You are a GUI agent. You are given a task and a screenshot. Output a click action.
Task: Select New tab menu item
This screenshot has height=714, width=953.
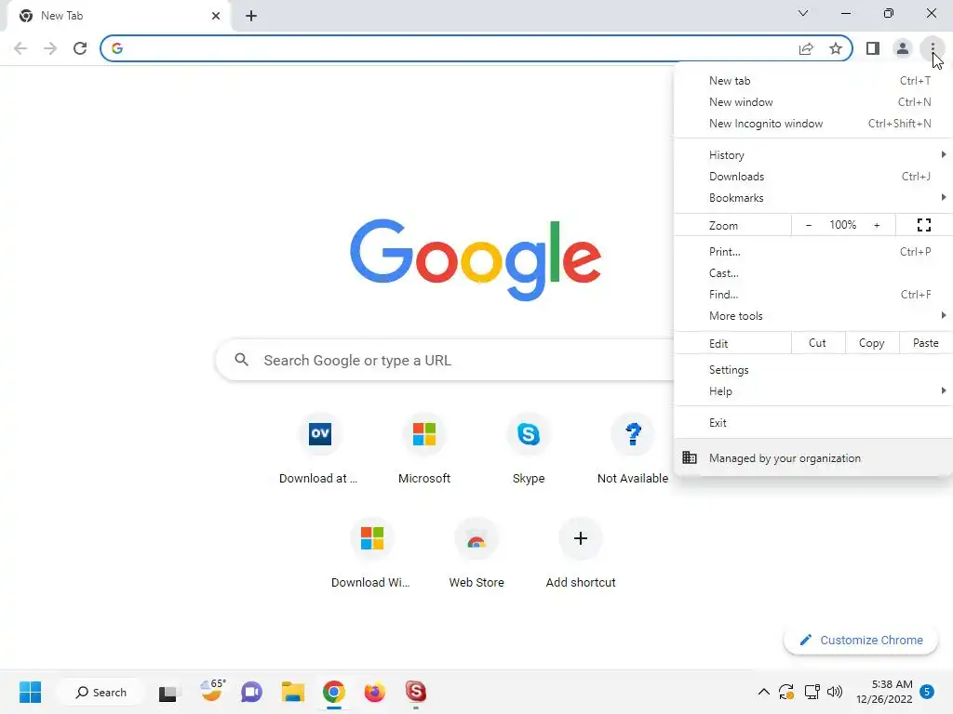[813, 81]
